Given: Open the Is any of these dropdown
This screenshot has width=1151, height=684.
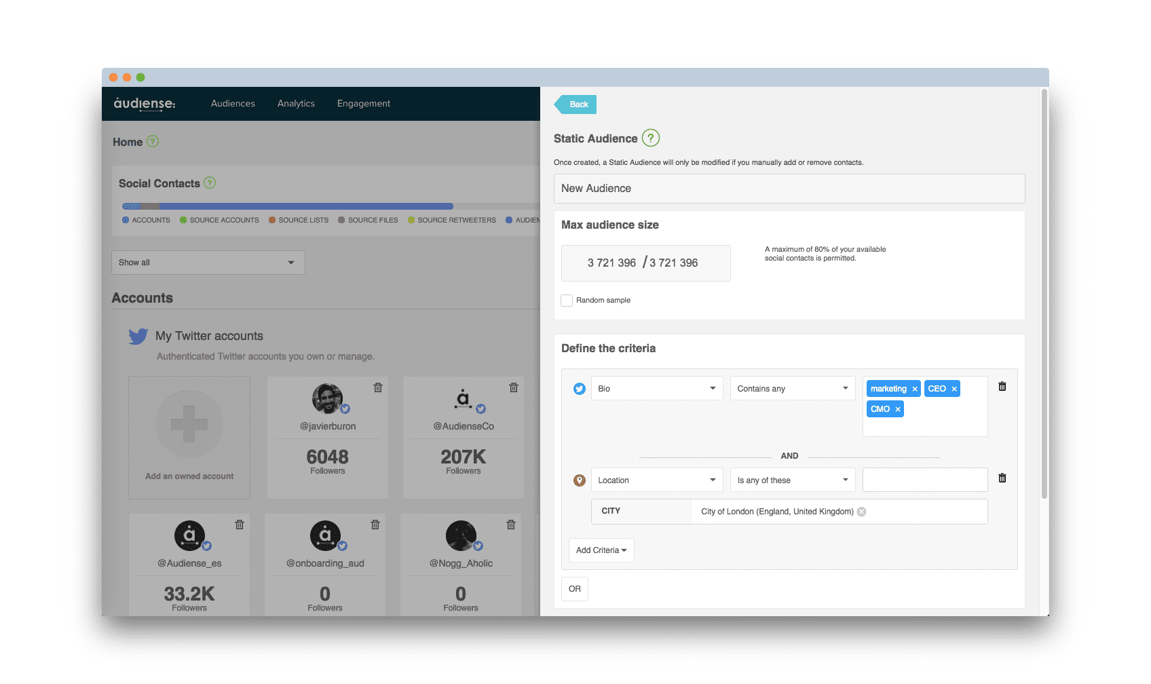Looking at the screenshot, I should (x=793, y=480).
